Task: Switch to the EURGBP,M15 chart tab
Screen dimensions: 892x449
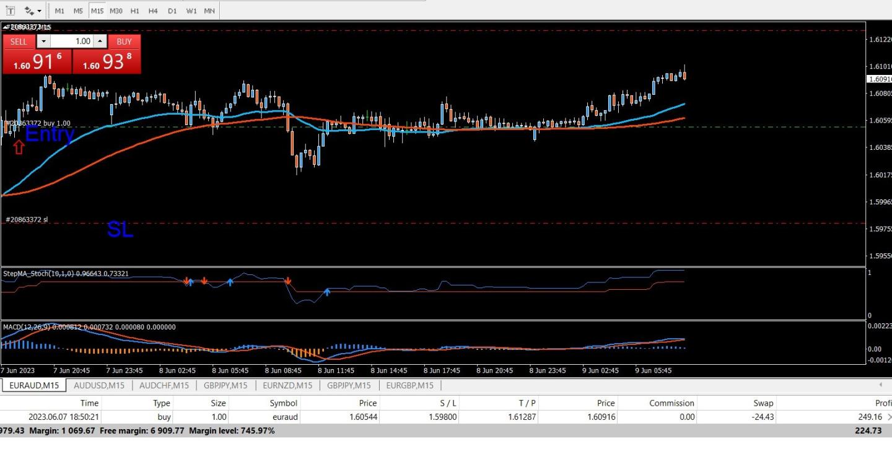Action: pyautogui.click(x=409, y=385)
